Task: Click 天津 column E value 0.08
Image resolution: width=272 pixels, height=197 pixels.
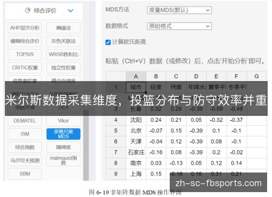Action: pyautogui.click(x=217, y=141)
